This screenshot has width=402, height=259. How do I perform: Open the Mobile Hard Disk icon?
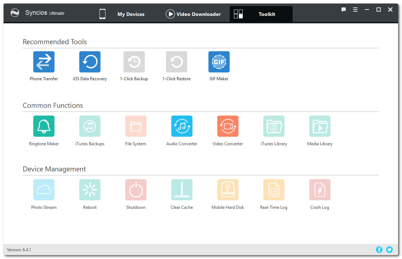point(228,190)
